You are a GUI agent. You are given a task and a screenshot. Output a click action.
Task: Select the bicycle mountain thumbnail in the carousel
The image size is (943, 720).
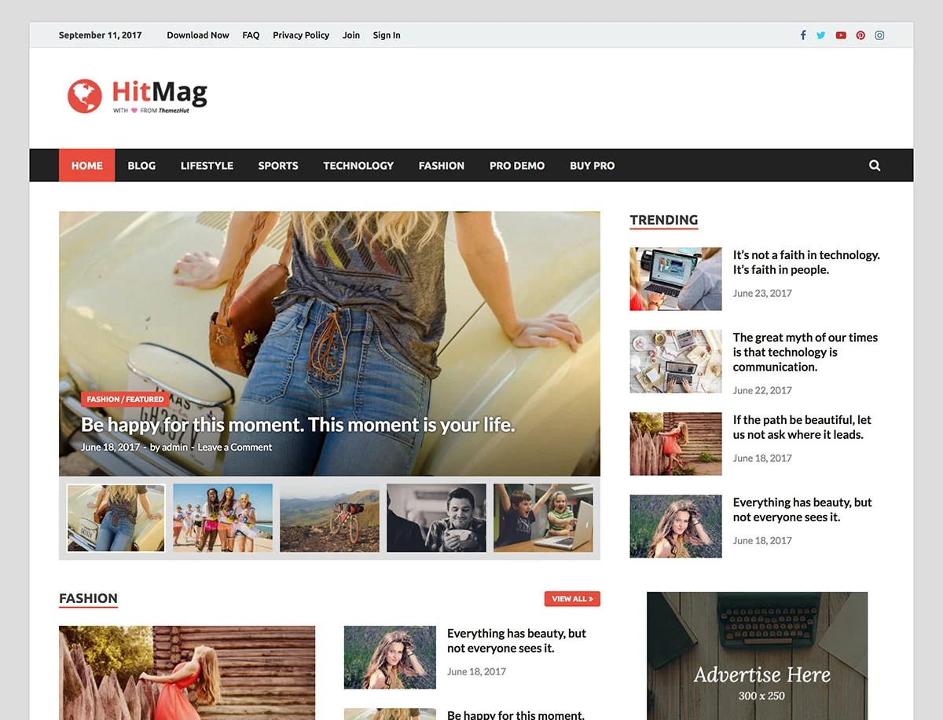pos(329,517)
